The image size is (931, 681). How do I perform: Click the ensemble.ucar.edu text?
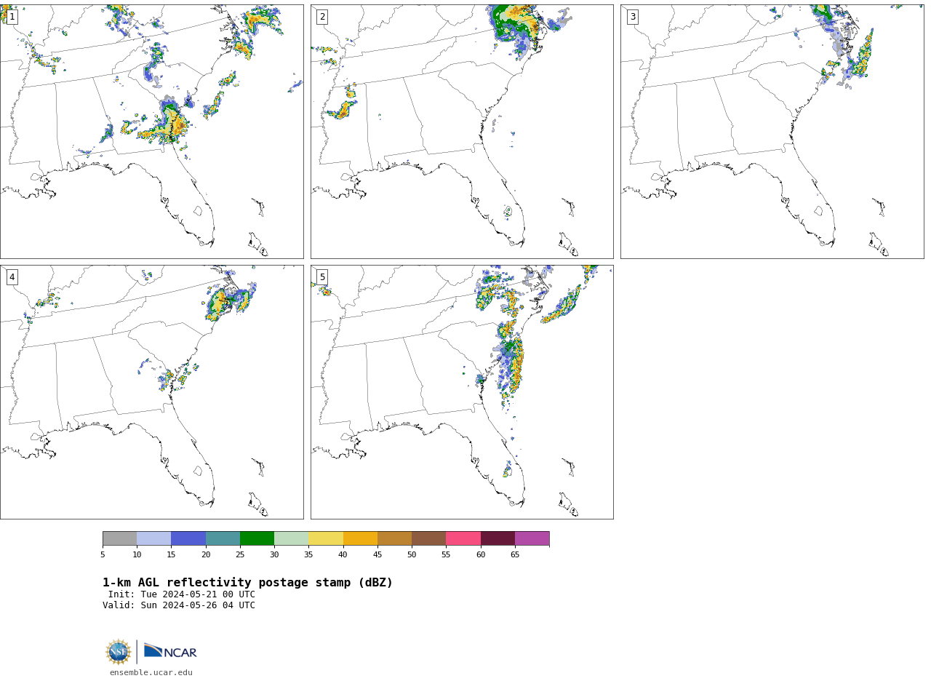pos(151,673)
